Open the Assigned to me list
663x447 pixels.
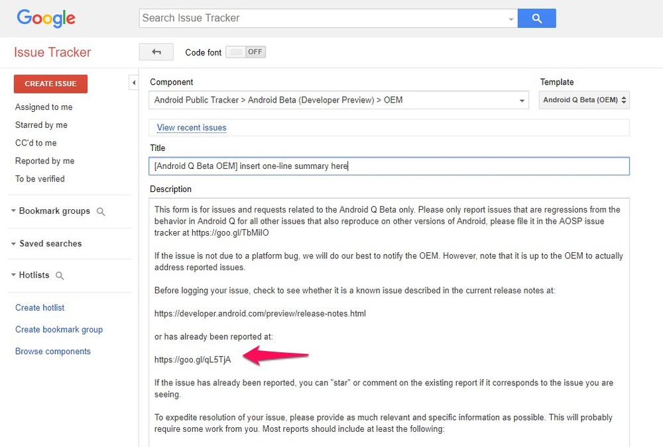(44, 107)
